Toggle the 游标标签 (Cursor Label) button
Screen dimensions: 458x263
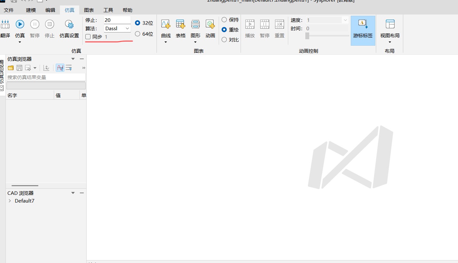click(x=363, y=31)
